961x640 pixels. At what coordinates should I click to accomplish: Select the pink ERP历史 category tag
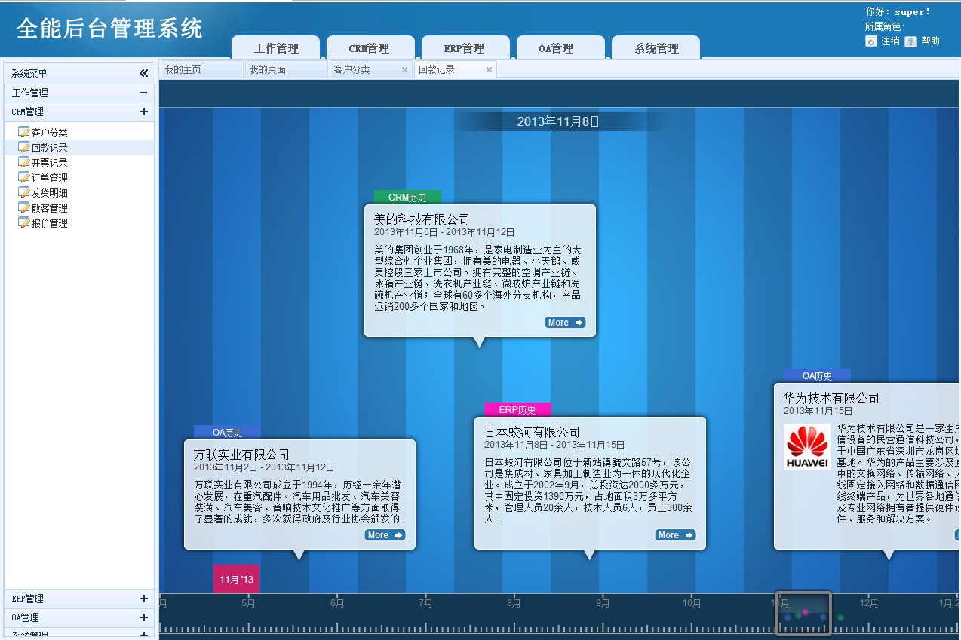pyautogui.click(x=517, y=410)
